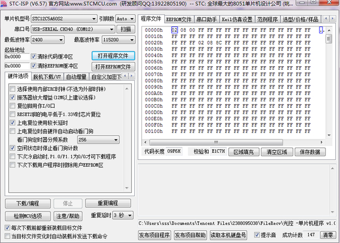The image size is (340, 243).
Task: Click the right scroll arrow of hardware option tabs
Action: coord(132,76)
